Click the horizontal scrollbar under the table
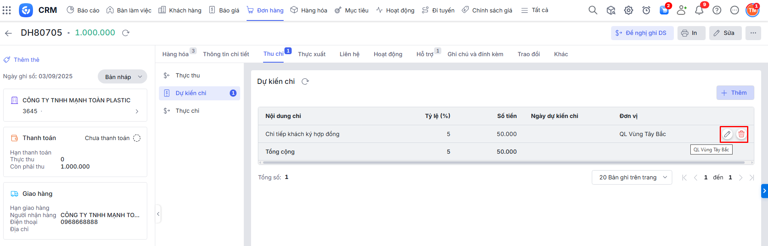The height and width of the screenshot is (246, 768). point(503,163)
